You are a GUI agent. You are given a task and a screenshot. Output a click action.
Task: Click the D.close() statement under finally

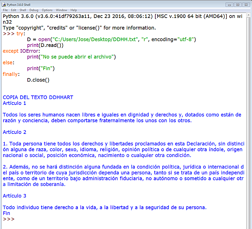click(38, 80)
